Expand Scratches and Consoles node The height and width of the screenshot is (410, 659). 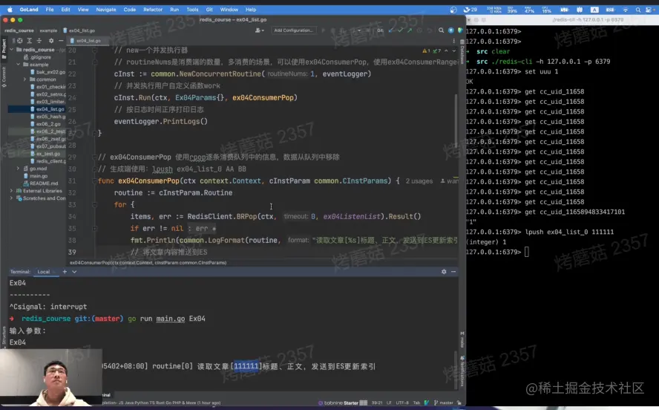pyautogui.click(x=12, y=198)
